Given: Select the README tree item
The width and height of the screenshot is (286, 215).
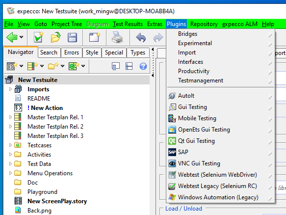Looking at the screenshot, I should 39,99.
